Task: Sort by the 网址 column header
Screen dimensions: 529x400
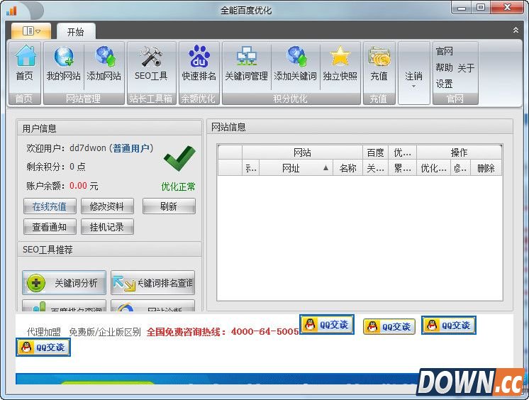Action: tap(296, 168)
